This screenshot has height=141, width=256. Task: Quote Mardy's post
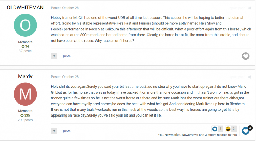click(x=66, y=131)
